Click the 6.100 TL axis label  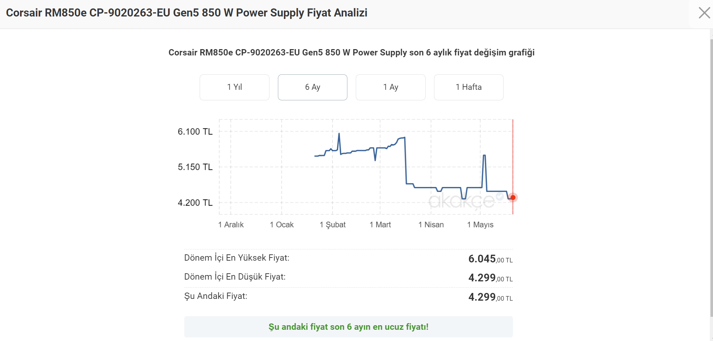(x=195, y=132)
